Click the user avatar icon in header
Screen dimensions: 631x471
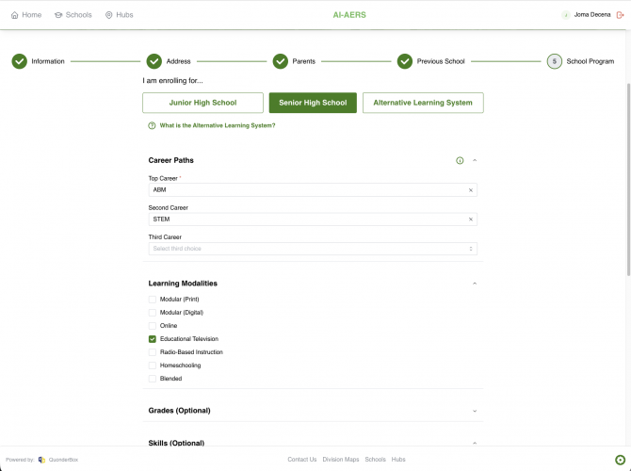click(x=565, y=15)
